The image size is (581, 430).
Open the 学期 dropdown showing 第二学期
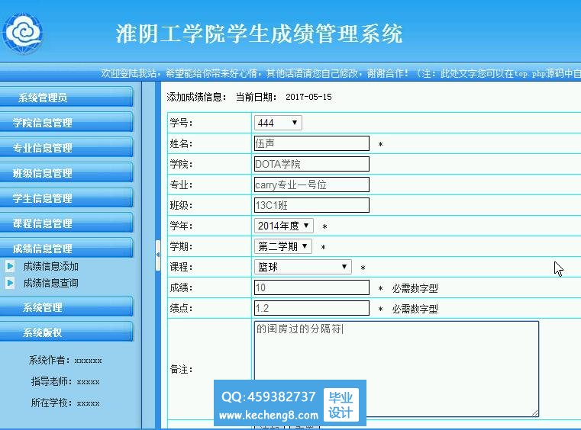283,246
